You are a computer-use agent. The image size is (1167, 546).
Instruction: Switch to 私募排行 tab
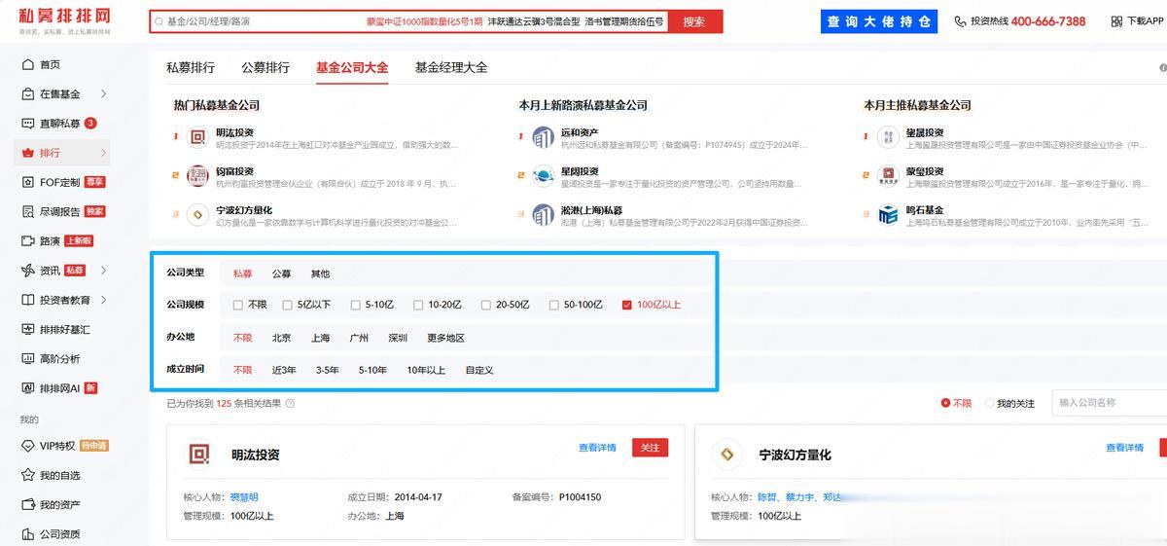click(191, 67)
